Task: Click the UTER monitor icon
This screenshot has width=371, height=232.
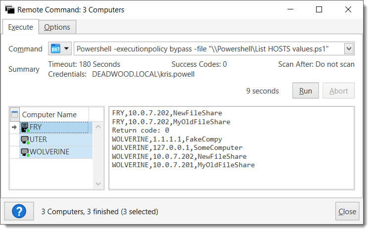Action: coord(25,140)
